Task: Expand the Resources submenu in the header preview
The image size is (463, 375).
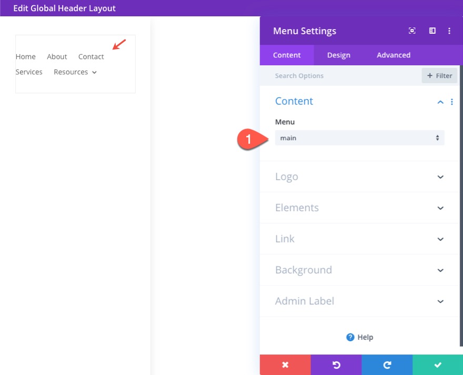Action: click(x=94, y=72)
